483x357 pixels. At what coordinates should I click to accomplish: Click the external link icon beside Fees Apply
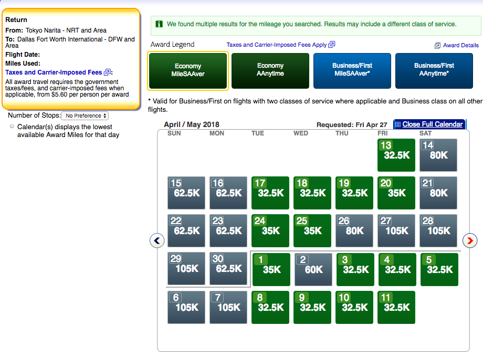coord(332,45)
